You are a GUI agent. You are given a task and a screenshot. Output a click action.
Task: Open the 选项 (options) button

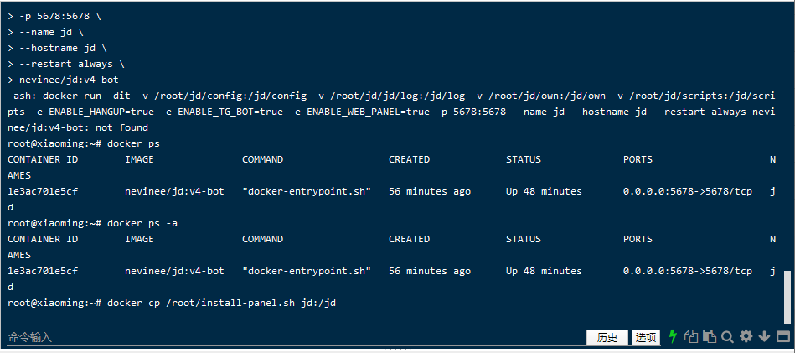tap(646, 337)
